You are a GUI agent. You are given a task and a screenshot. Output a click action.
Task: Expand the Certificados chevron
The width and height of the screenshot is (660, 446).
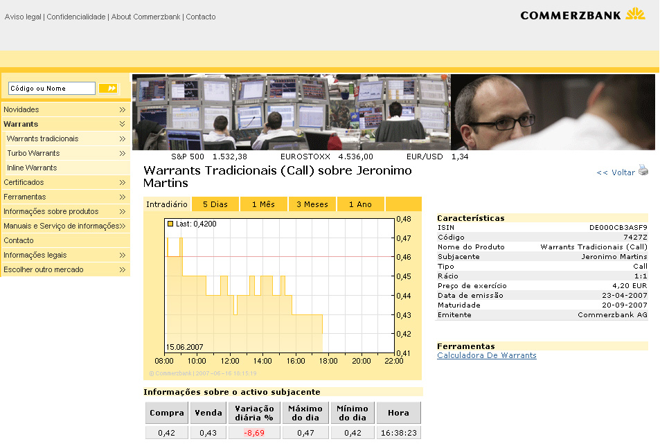point(122,183)
